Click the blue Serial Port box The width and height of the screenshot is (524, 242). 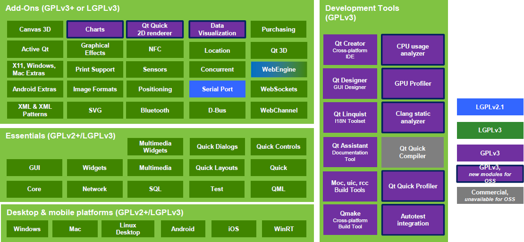tap(217, 89)
